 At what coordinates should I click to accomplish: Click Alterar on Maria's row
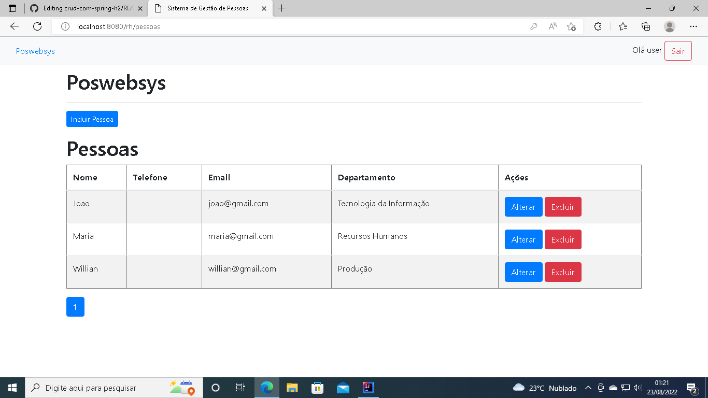coord(523,239)
